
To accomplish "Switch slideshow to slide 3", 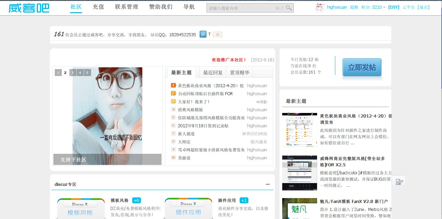I will tap(73, 73).
